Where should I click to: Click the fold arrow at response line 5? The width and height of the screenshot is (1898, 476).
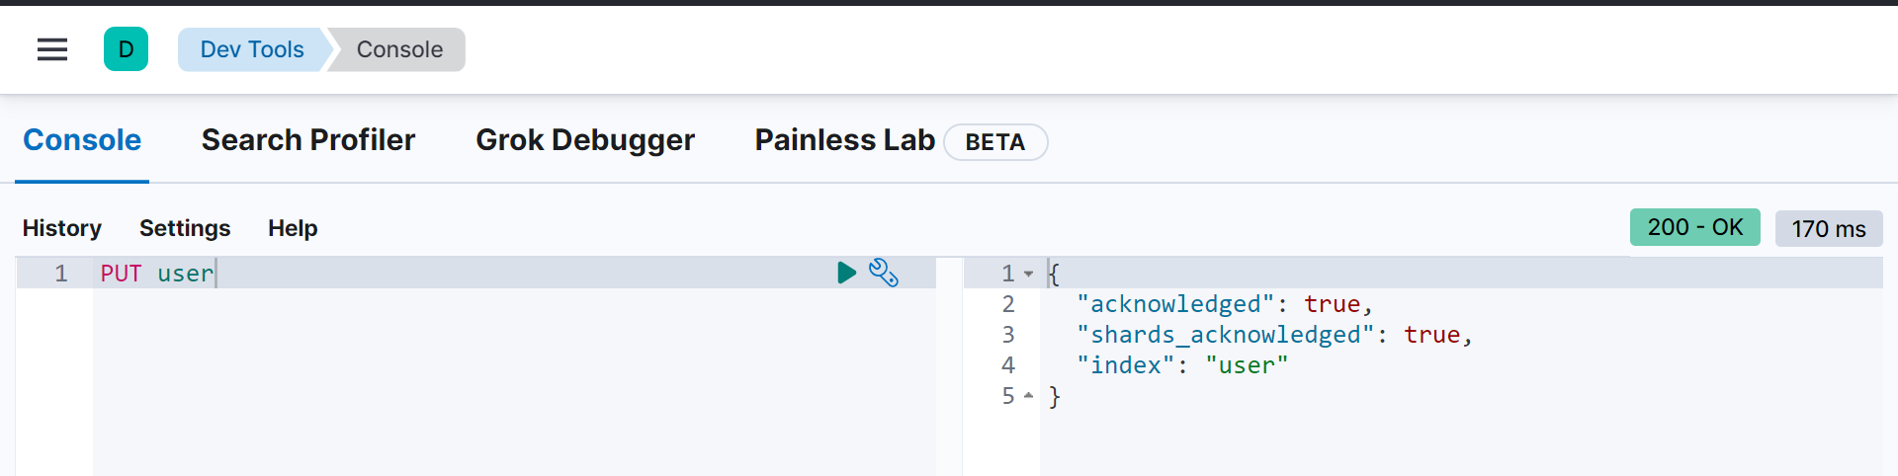[1029, 396]
